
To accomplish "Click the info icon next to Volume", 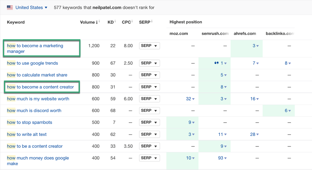I will 99,21.
